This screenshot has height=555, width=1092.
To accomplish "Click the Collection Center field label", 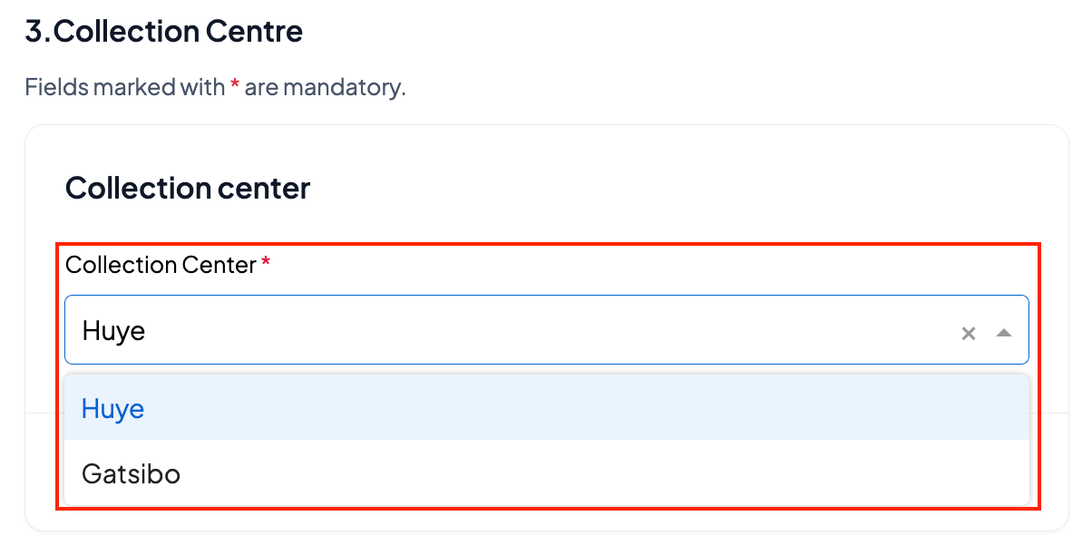I will coord(161,265).
